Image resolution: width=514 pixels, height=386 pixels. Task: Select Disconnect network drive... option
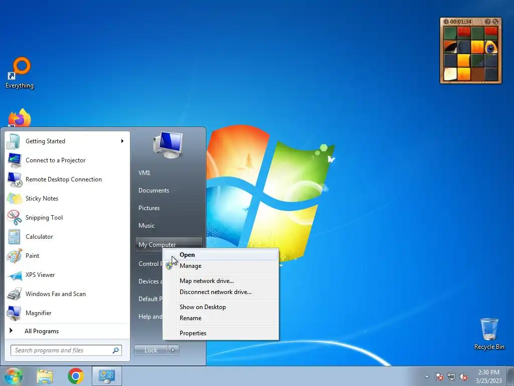[x=221, y=292]
